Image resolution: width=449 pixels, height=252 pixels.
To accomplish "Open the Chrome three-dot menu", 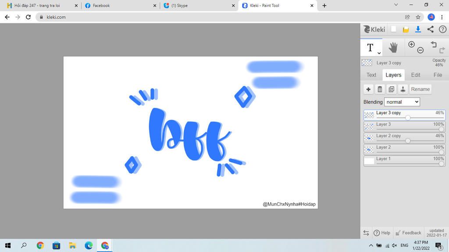I will click(442, 17).
